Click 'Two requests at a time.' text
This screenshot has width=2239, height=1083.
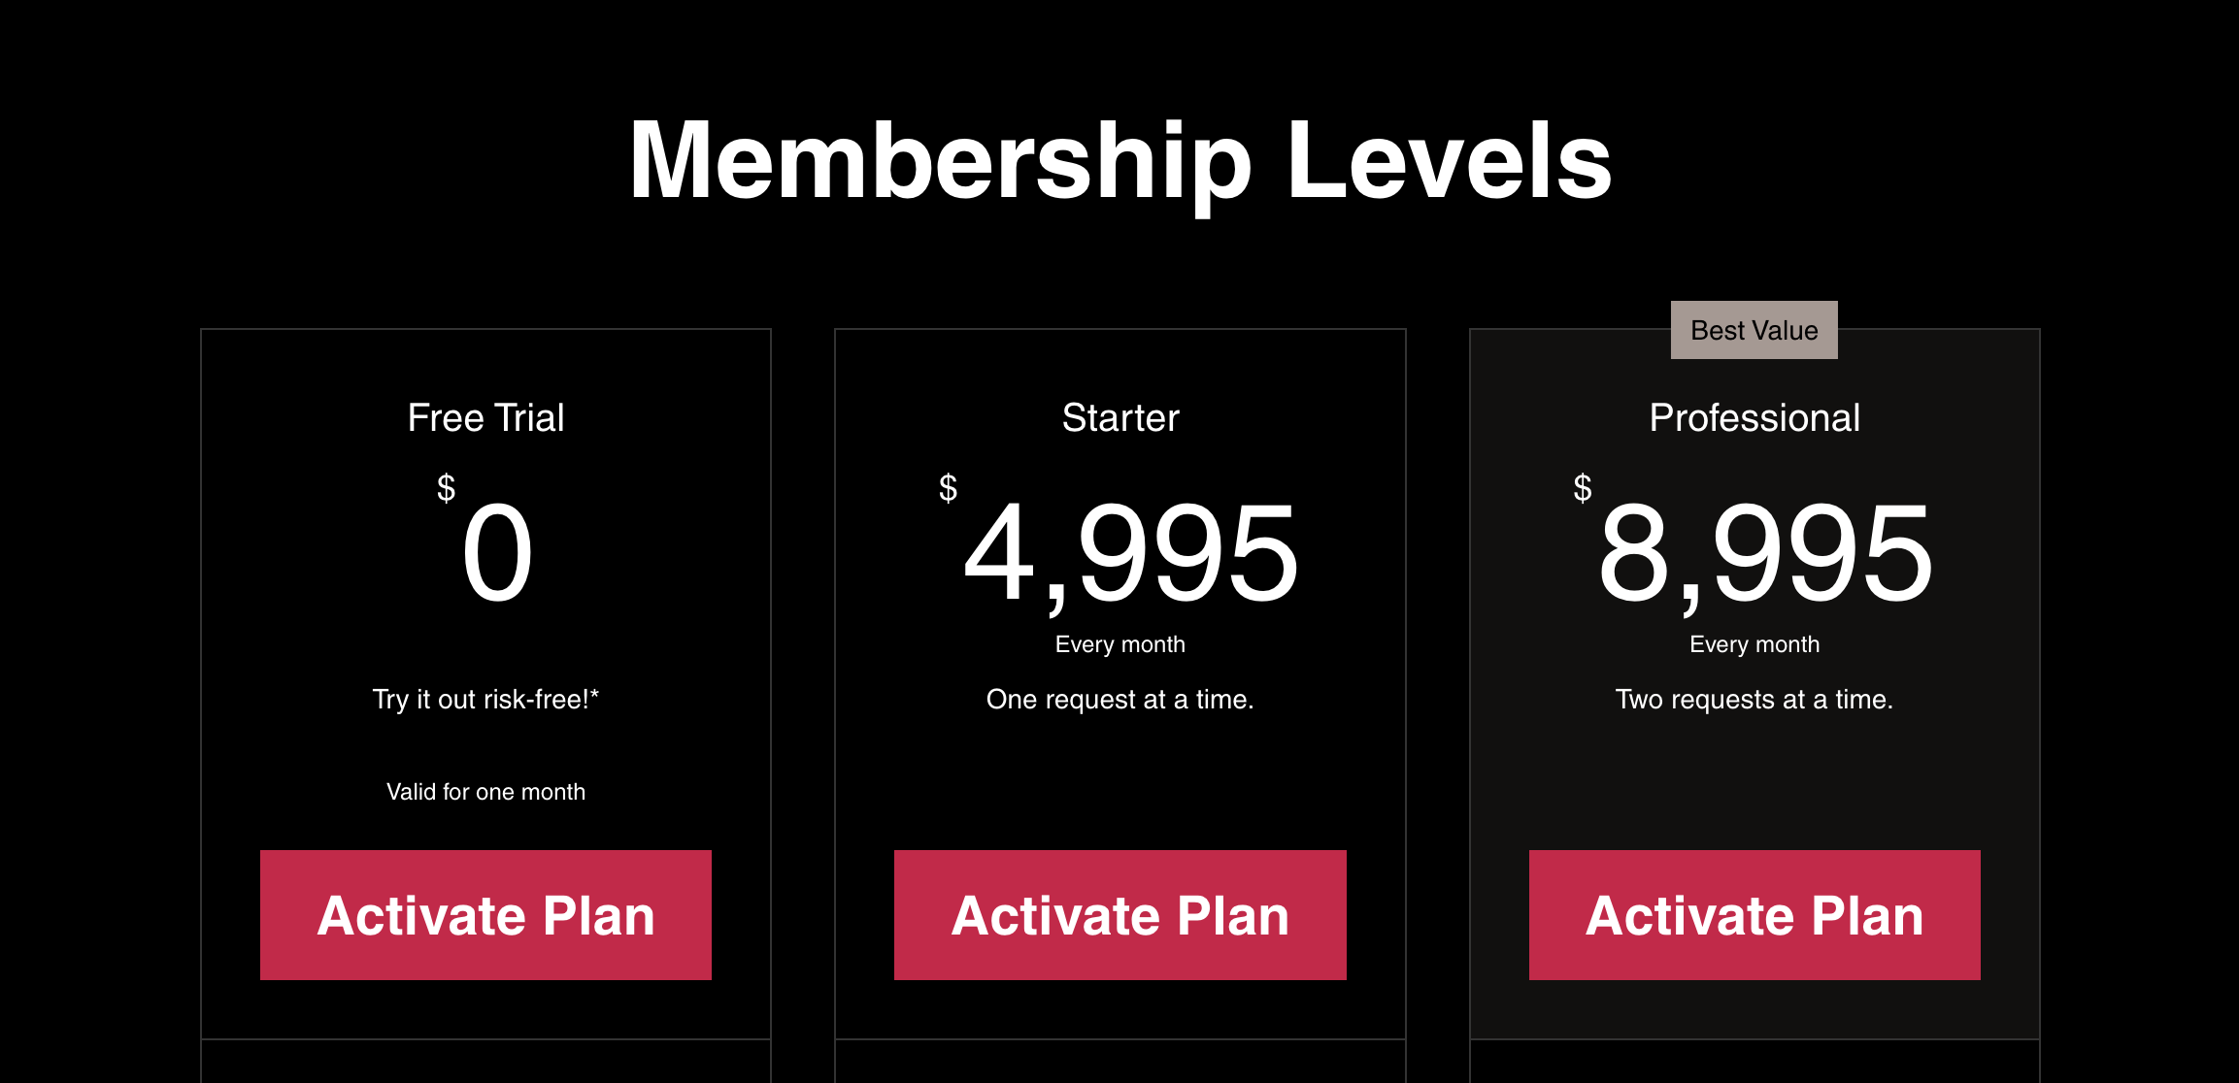pos(1754,700)
